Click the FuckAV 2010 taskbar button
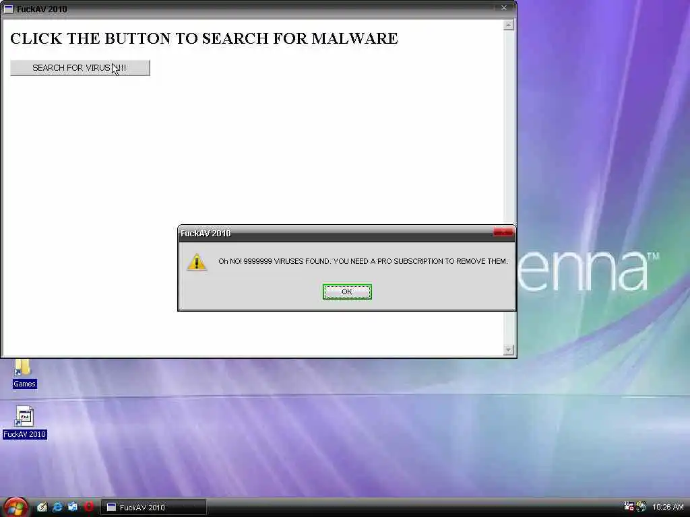Screen dimensions: 690x517 pos(154,508)
